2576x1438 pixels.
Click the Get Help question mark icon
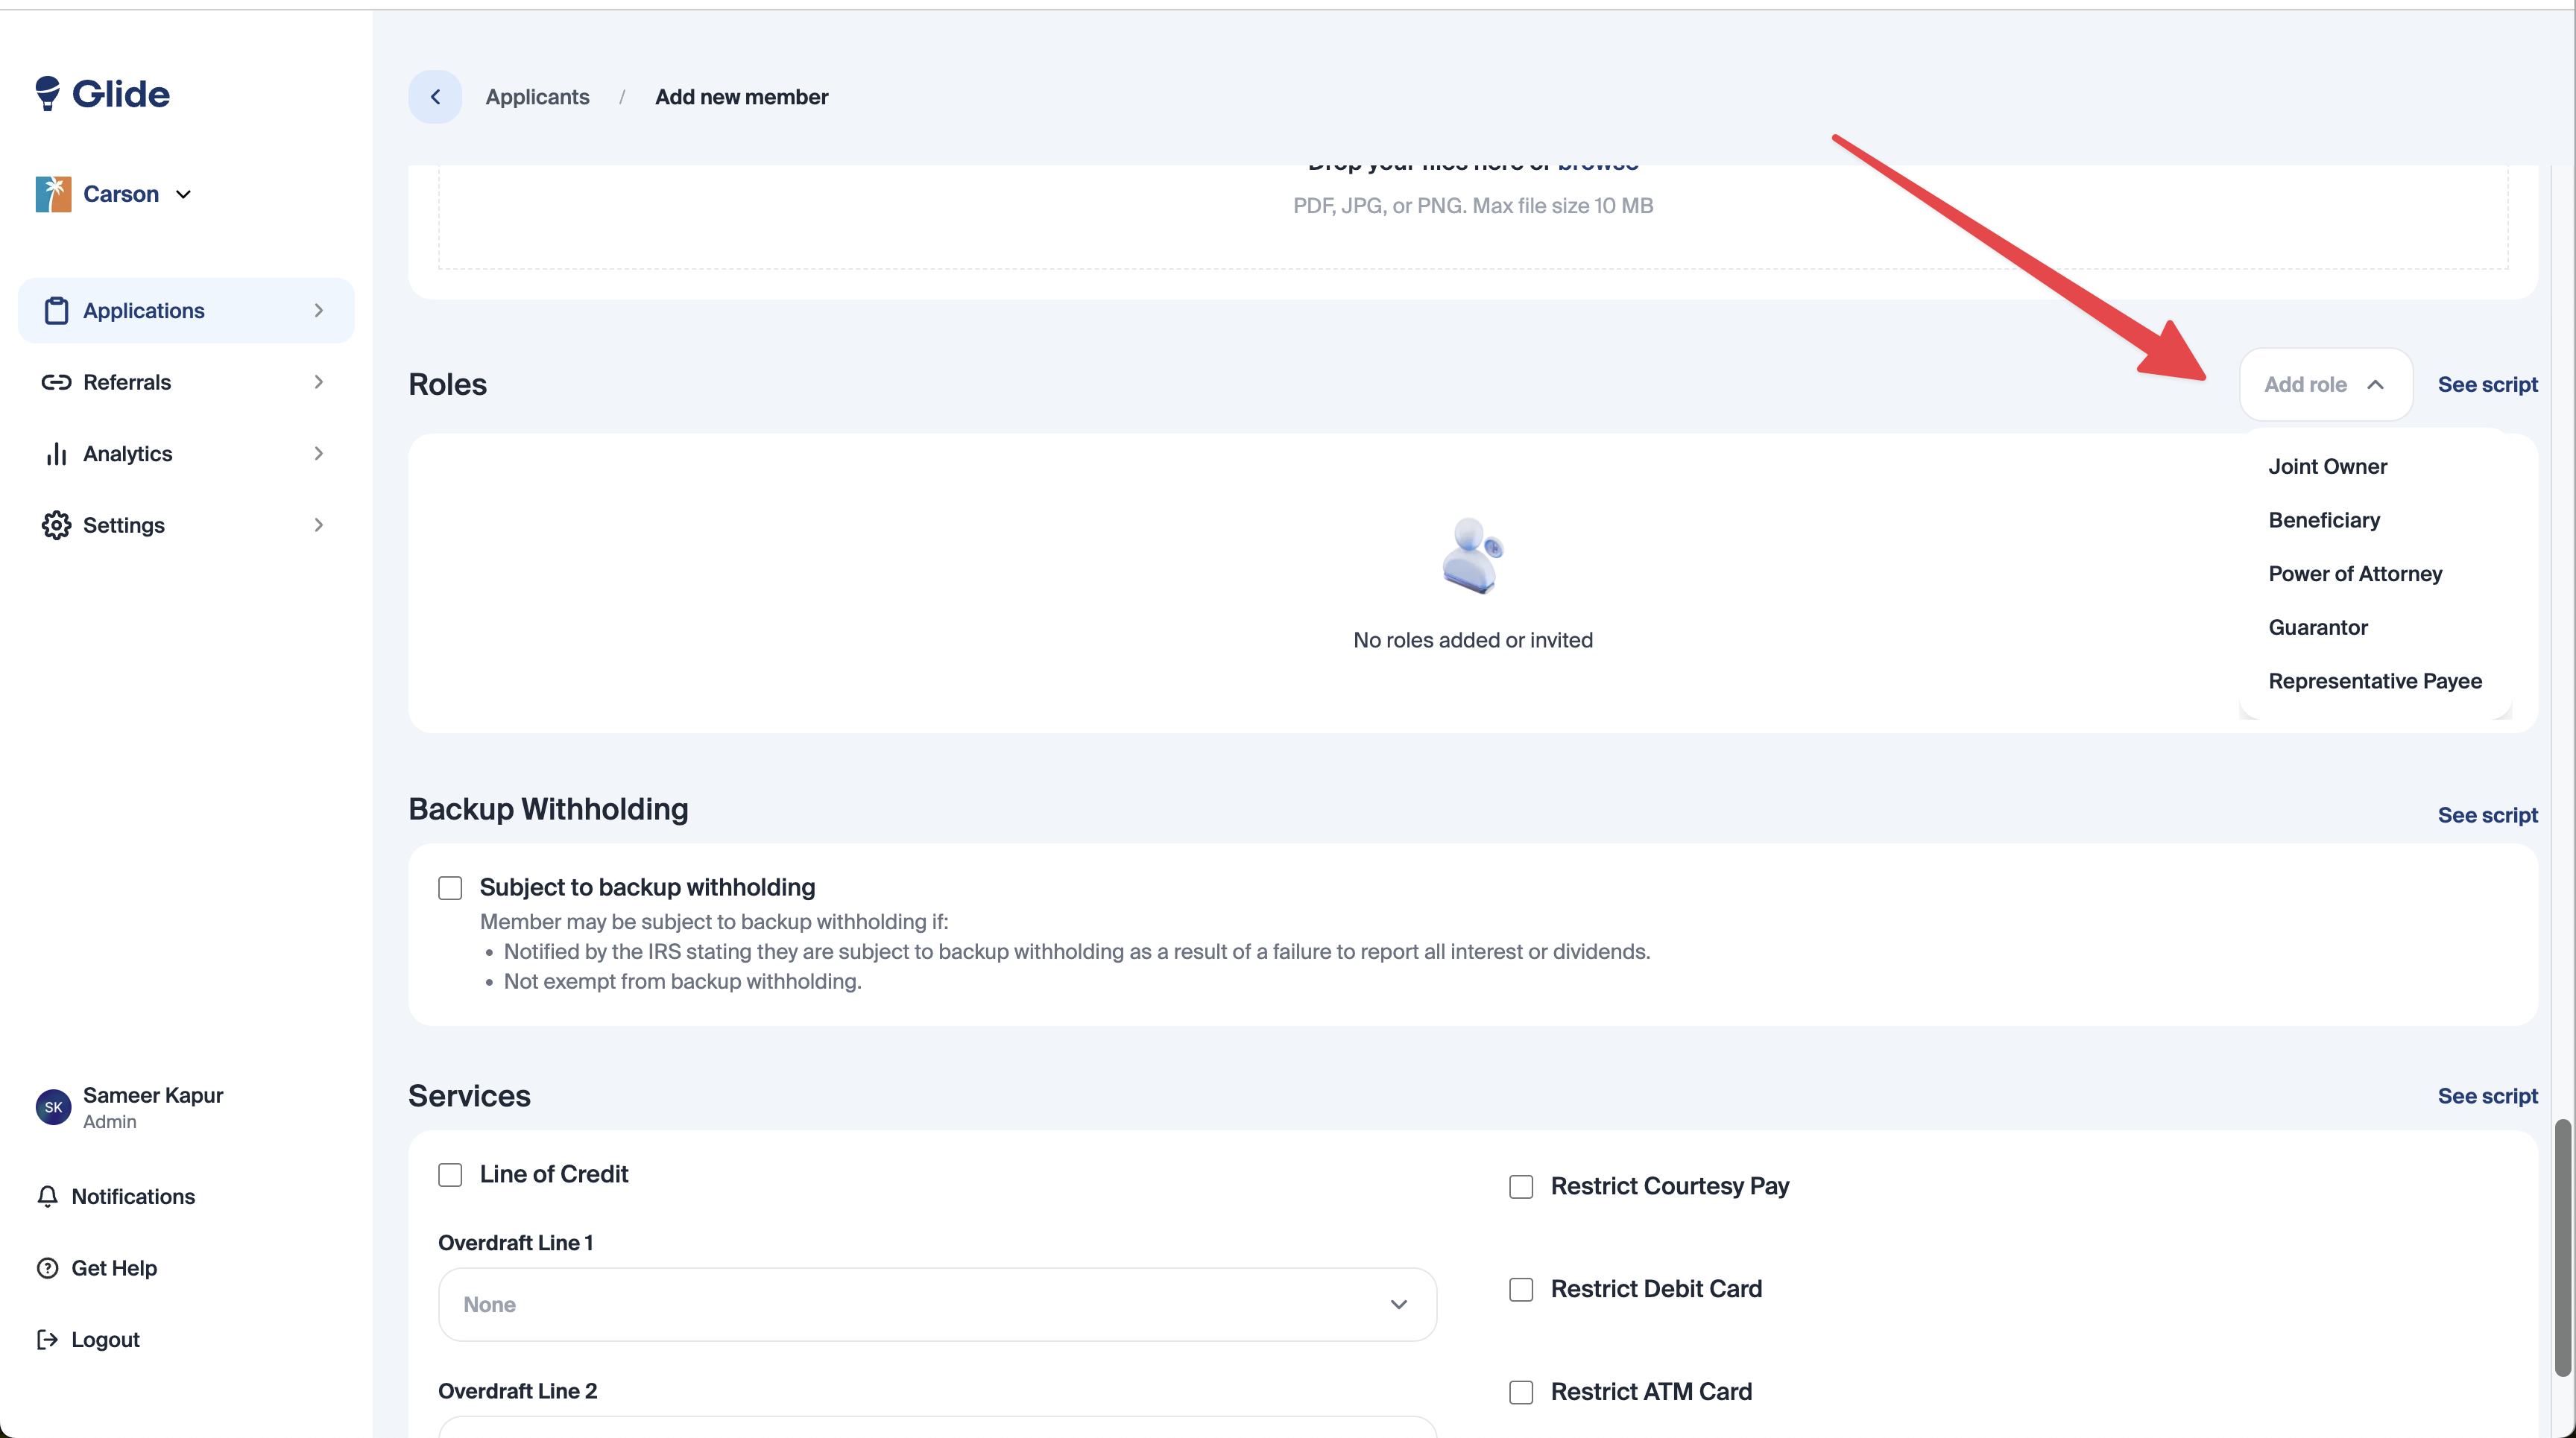click(x=47, y=1268)
